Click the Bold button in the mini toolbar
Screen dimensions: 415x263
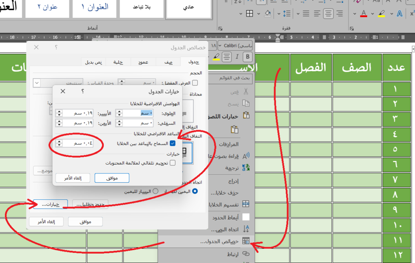pos(248,56)
